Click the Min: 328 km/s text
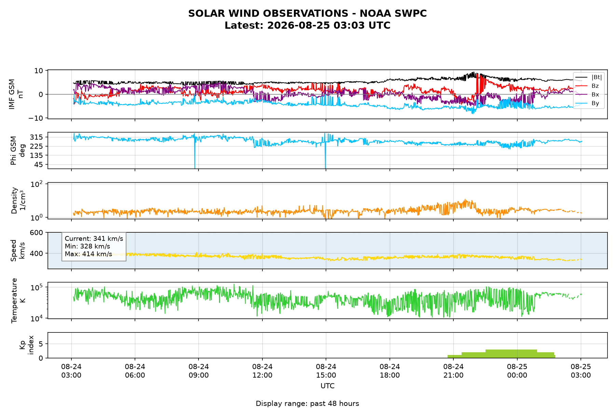This screenshot has height=410, width=615. [x=87, y=246]
